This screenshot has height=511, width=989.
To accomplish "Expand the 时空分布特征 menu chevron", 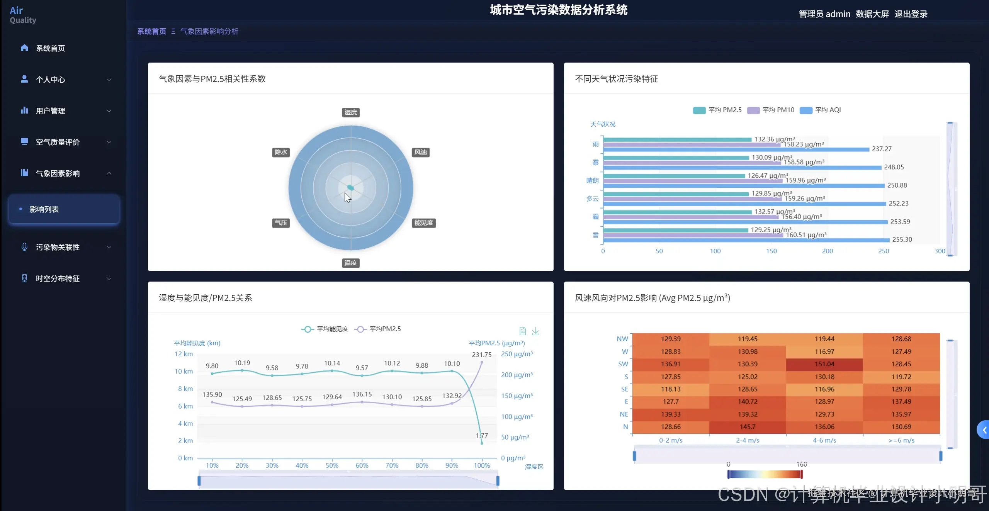I will (109, 278).
